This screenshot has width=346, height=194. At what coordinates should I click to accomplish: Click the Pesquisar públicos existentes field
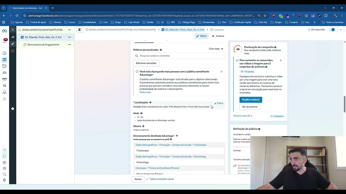pos(179,56)
